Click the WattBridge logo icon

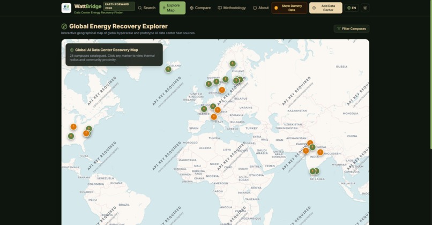pyautogui.click(x=66, y=8)
